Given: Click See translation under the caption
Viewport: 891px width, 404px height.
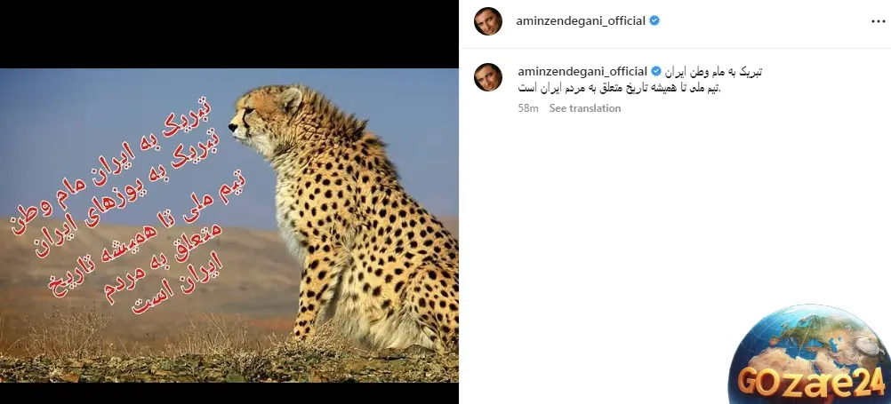Looking at the screenshot, I should 585,107.
